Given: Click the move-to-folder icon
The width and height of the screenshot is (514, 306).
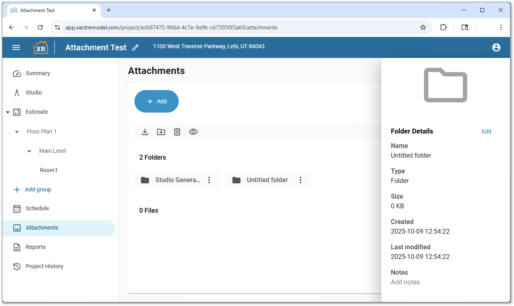Looking at the screenshot, I should [x=161, y=132].
